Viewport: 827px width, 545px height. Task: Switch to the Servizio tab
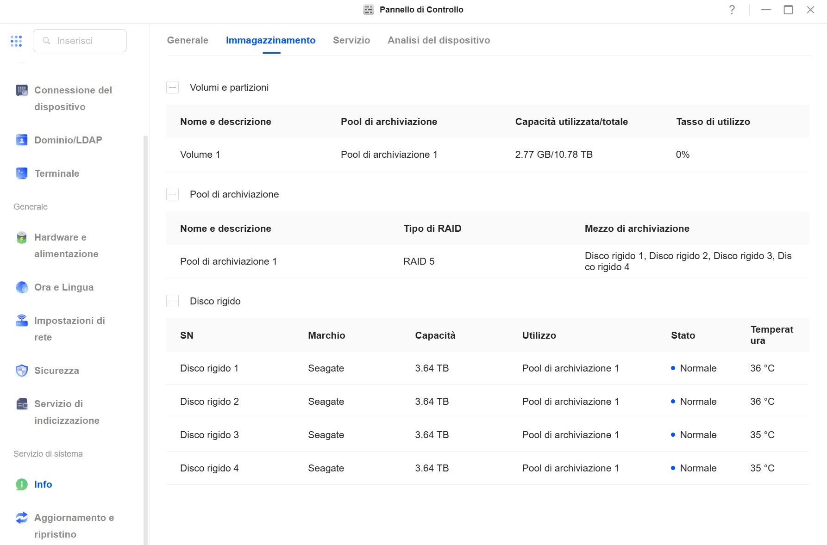[x=351, y=40]
